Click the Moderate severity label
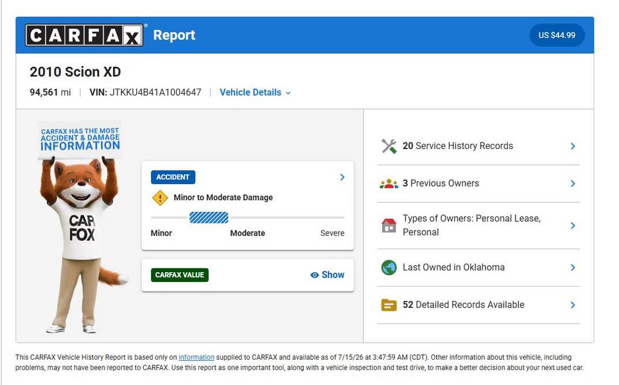Screen dimensions: 619x385 click(247, 234)
